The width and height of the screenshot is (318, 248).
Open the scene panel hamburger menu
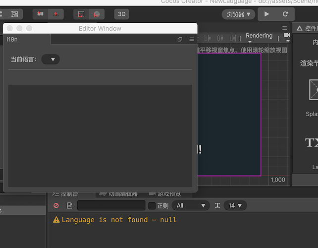[284, 28]
